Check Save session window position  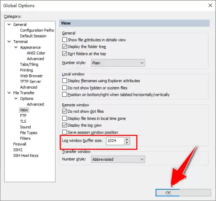(64, 132)
